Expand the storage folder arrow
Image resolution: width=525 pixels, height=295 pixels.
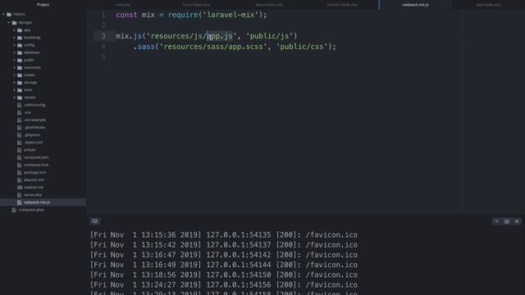15,82
